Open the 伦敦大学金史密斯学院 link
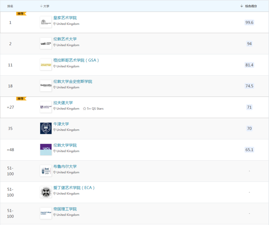Viewport: 269px width, 225px height. coord(72,82)
